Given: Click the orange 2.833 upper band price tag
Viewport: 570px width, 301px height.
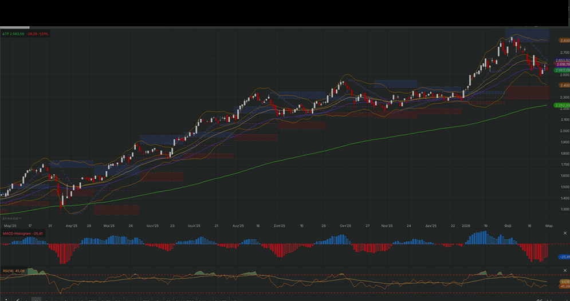Looking at the screenshot, I should (x=564, y=41).
